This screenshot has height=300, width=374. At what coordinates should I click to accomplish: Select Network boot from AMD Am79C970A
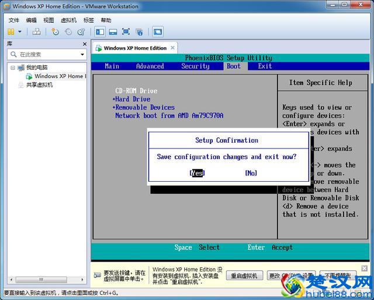[169, 115]
